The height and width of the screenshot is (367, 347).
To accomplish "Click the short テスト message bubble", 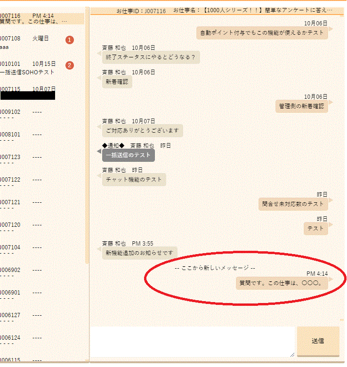I will (315, 229).
